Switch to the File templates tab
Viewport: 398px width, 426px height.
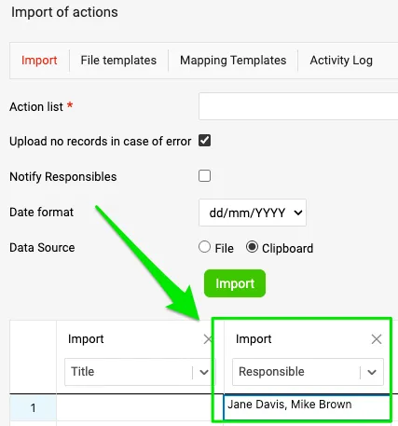click(x=118, y=61)
